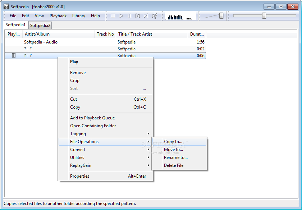Click the foobar2000 alien app icon
Viewport: 302px width, 210px height.
point(6,6)
